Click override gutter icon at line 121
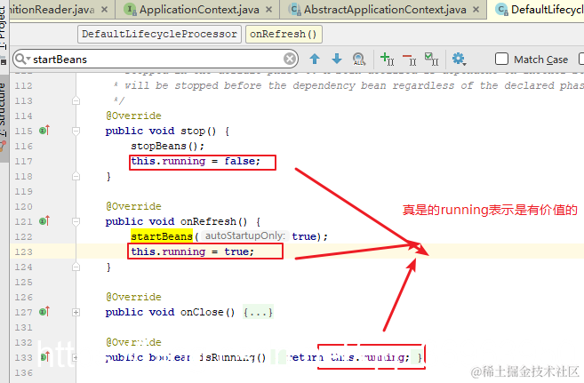Image resolution: width=584 pixels, height=383 pixels. coord(44,221)
